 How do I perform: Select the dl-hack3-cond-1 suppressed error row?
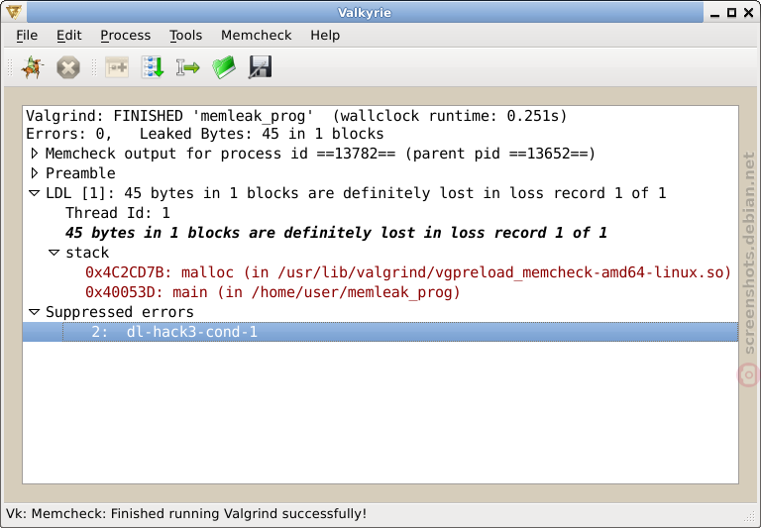[x=380, y=332]
